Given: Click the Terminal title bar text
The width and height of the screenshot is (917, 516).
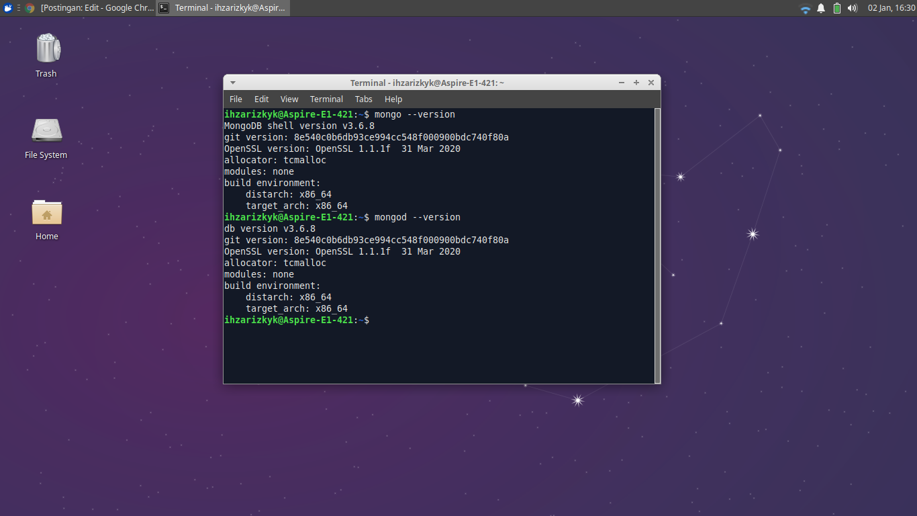Looking at the screenshot, I should click(427, 83).
